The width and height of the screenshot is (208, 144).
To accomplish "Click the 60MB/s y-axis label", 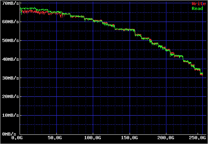I will tap(10, 22).
